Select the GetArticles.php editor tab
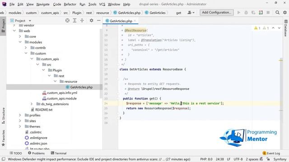The height and width of the screenshot is (162, 289). click(121, 21)
